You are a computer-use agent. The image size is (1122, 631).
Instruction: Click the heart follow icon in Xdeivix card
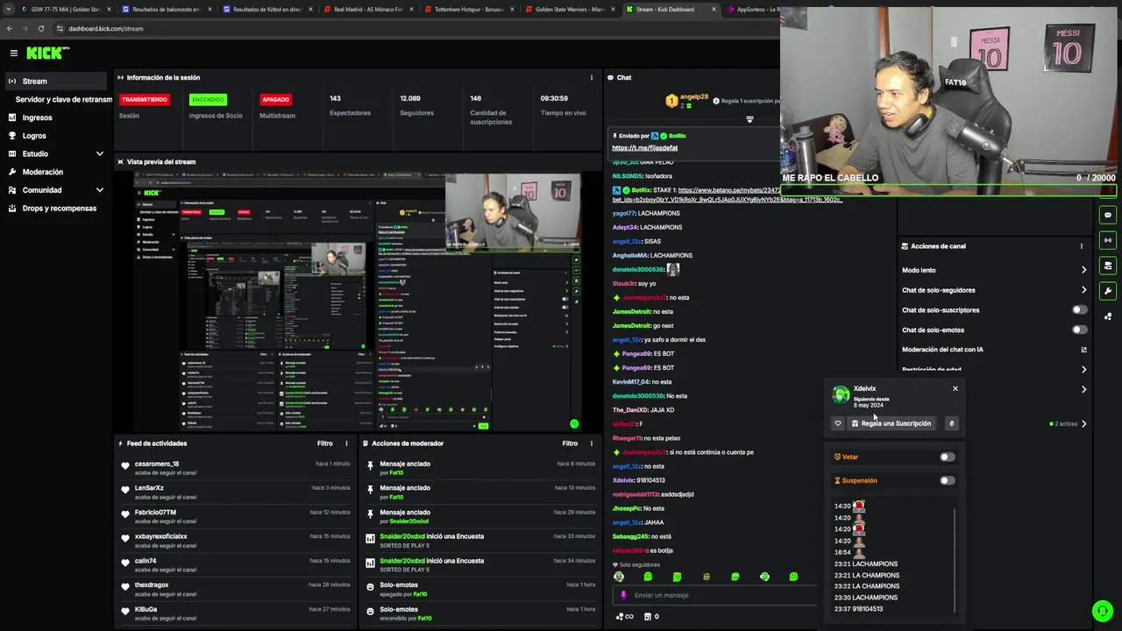[838, 423]
